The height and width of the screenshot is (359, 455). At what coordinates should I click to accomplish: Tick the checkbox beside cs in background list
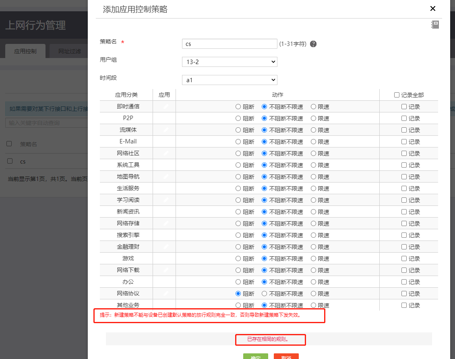coord(10,161)
